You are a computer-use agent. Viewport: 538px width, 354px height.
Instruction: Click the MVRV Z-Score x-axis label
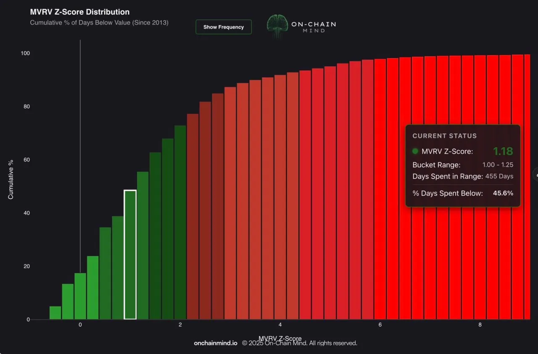tap(280, 338)
